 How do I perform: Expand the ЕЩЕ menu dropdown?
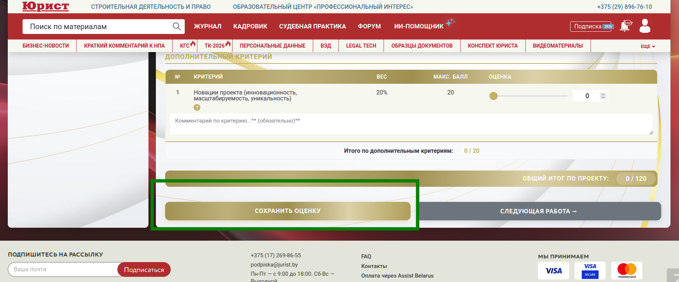648,46
